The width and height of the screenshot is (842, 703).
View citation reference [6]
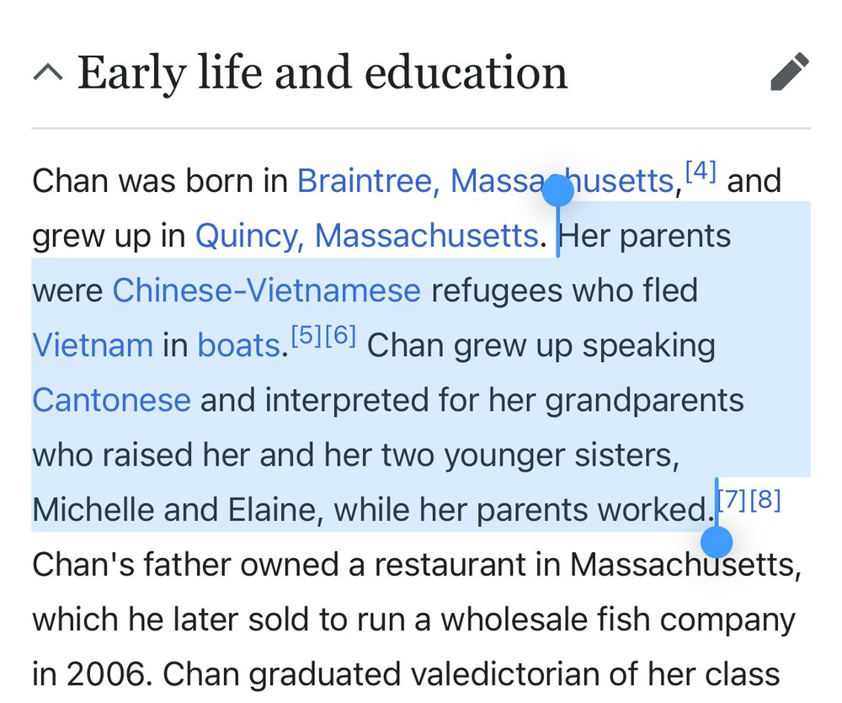[340, 336]
